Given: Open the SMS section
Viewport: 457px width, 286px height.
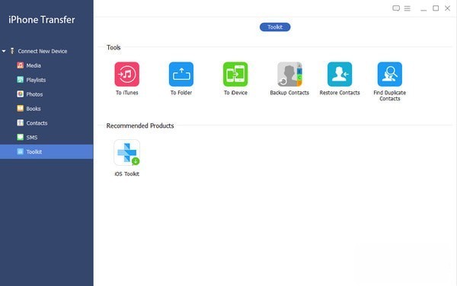Looking at the screenshot, I should (x=46, y=138).
